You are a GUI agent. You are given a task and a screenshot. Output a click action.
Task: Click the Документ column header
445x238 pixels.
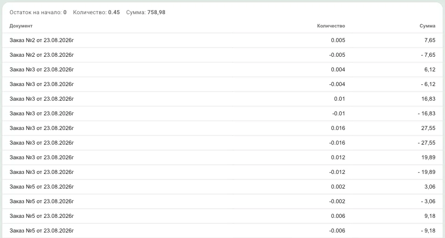click(21, 26)
